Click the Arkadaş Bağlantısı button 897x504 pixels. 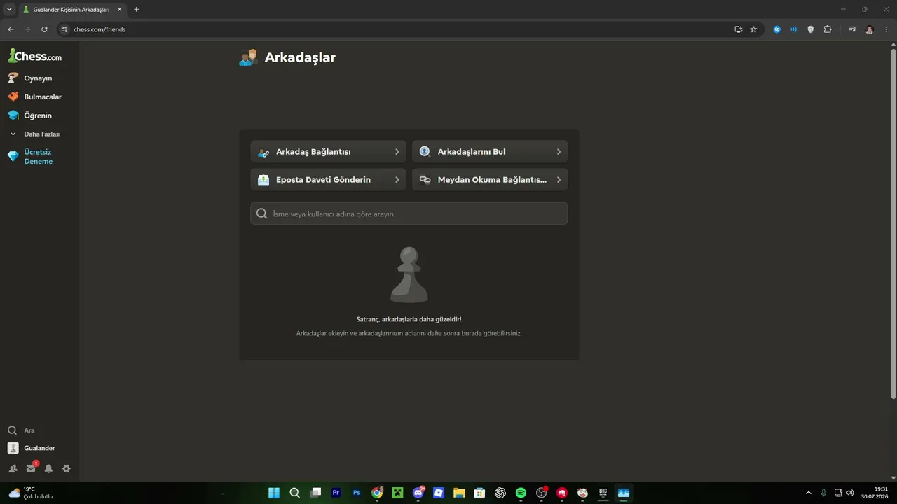pos(328,151)
